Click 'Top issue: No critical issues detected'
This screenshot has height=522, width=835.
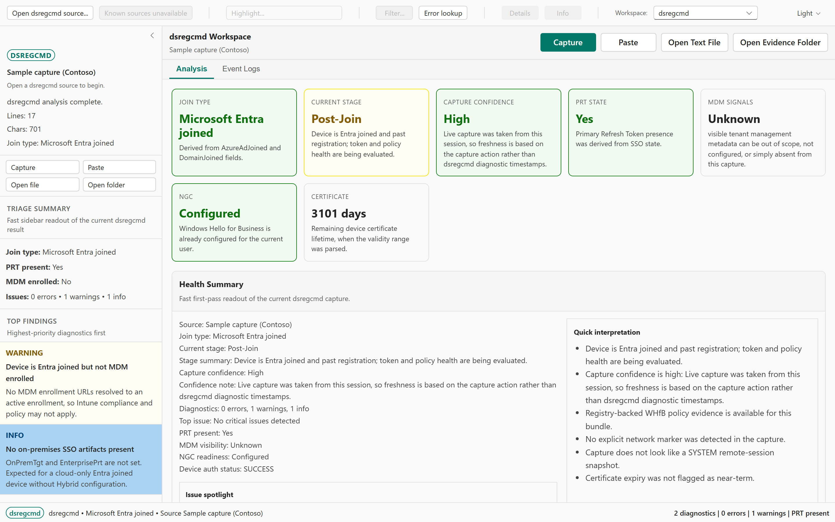click(x=239, y=421)
